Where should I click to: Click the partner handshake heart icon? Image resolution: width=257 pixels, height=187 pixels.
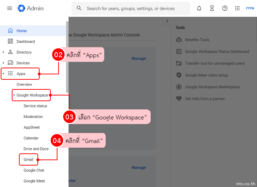(x=179, y=99)
